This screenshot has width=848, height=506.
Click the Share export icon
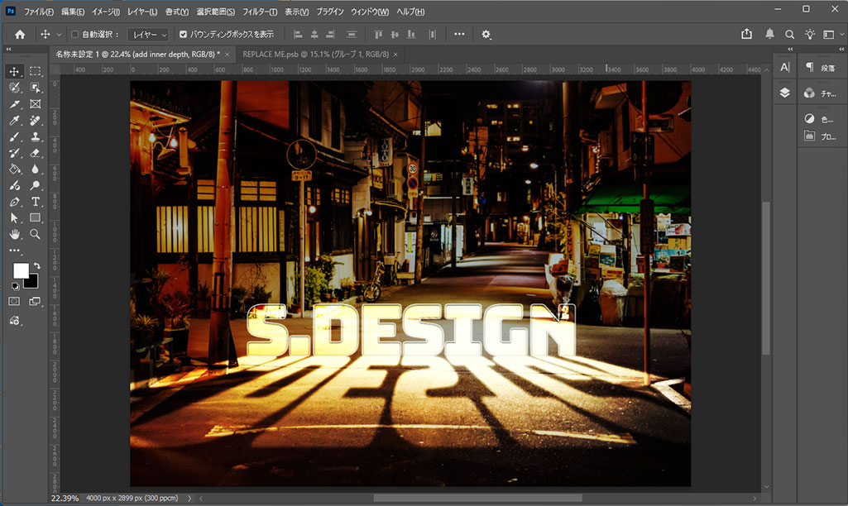tap(747, 34)
